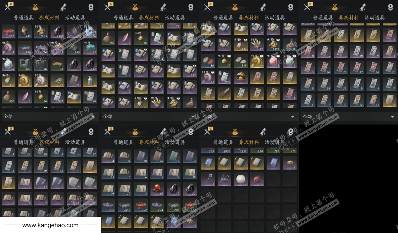Image resolution: width=398 pixels, height=233 pixels.
Task: Switch to 普通道具 tab above the red orb panel
Action: click(123, 142)
